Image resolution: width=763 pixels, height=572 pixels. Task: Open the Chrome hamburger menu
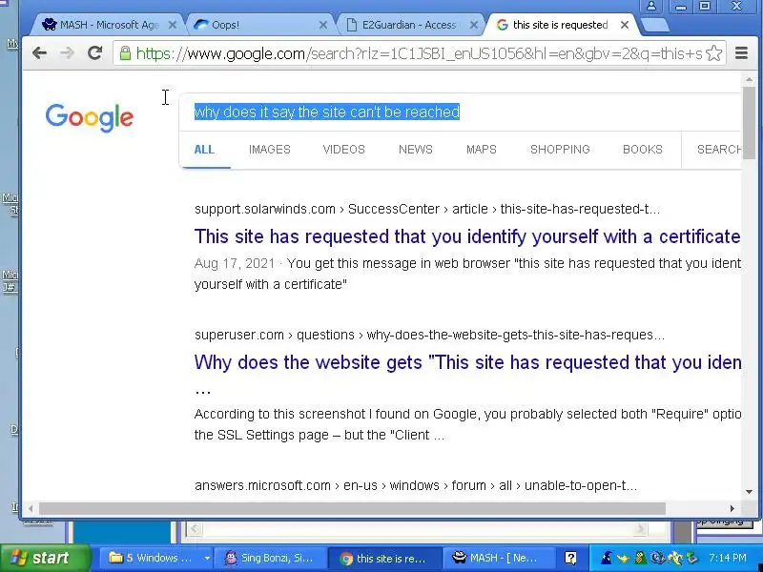(741, 53)
